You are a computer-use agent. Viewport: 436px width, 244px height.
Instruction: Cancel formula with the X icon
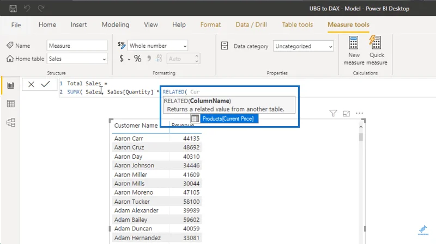point(31,84)
